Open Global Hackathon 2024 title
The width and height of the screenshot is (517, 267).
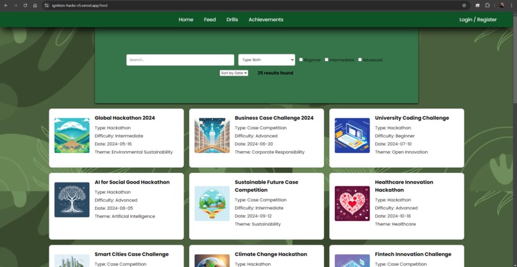[x=124, y=118]
